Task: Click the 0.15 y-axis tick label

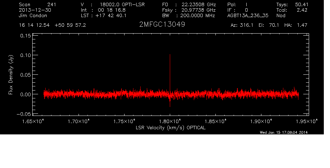Action: [x=25, y=36]
